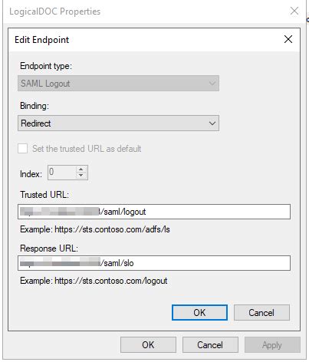
Task: Close the Edit Endpoint dialog
Action: click(288, 39)
